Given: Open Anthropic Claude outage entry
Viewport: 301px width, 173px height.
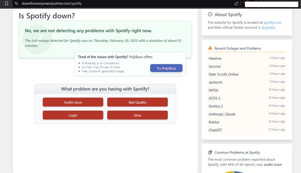Looking at the screenshot, I should [222, 114].
